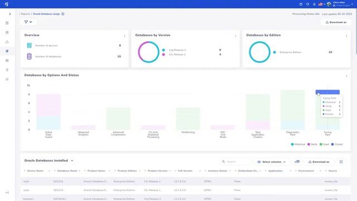Click the Active Data Guard bar
This screenshot has height=201, width=357.
(x=49, y=112)
